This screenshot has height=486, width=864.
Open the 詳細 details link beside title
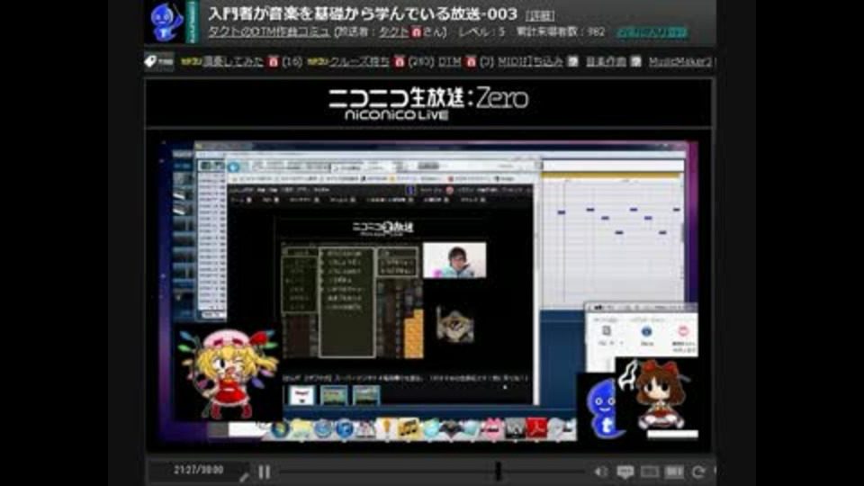(x=539, y=15)
